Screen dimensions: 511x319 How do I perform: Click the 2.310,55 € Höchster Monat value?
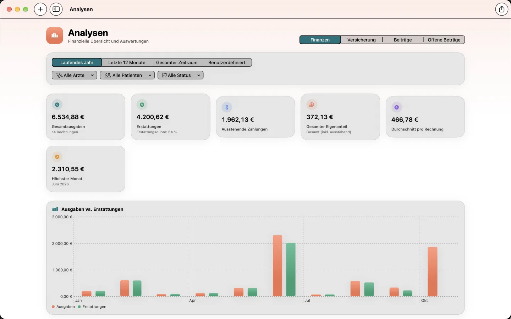68,169
